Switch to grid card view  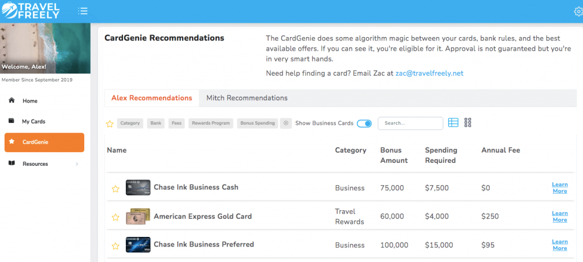pyautogui.click(x=468, y=122)
